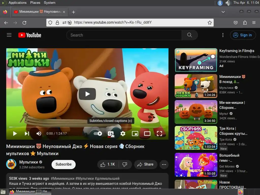Open Firefox extensions puzzle icon
The width and height of the screenshot is (260, 195).
pyautogui.click(x=245, y=23)
